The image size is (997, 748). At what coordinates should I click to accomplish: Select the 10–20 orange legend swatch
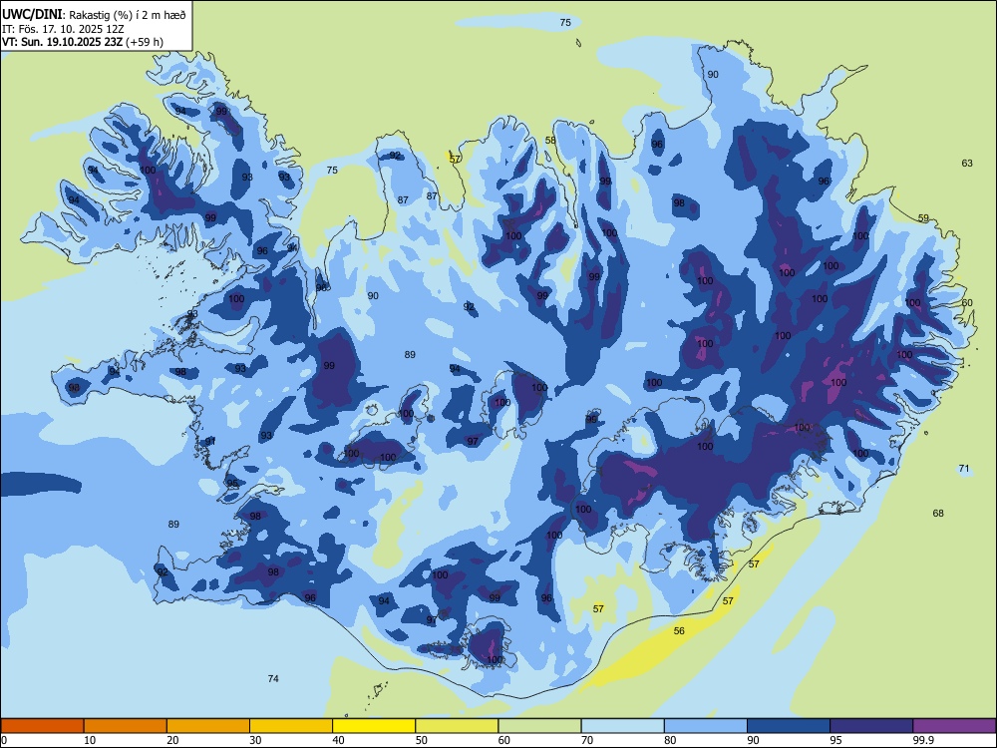point(126,726)
